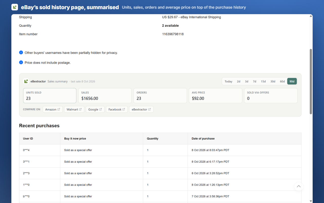The height and width of the screenshot is (203, 324).
Task: Open Facebook comparison link
Action: coord(117,109)
